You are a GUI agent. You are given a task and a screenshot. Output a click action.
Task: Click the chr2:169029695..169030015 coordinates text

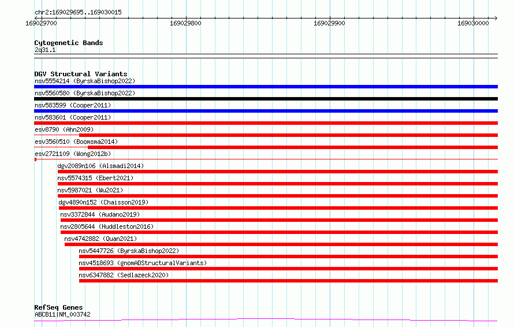[x=78, y=13]
